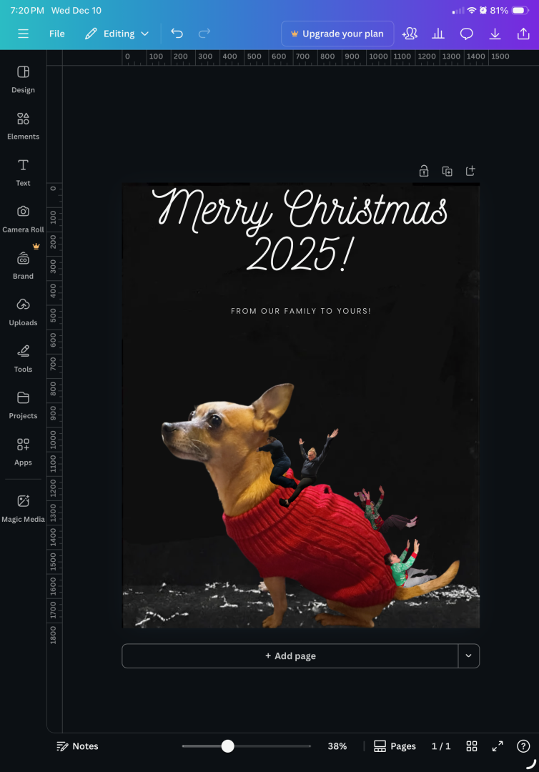
Task: Open the comments speech bubble
Action: point(466,34)
